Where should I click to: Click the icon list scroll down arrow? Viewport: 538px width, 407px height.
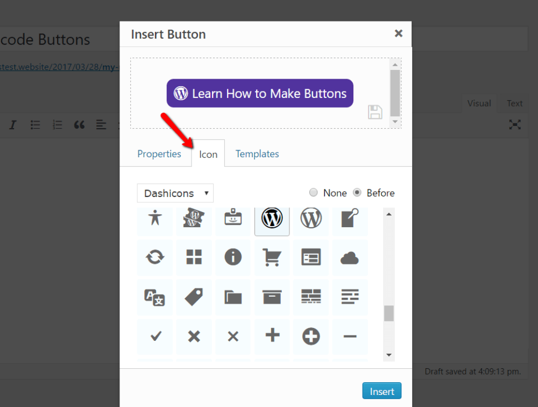pyautogui.click(x=389, y=355)
